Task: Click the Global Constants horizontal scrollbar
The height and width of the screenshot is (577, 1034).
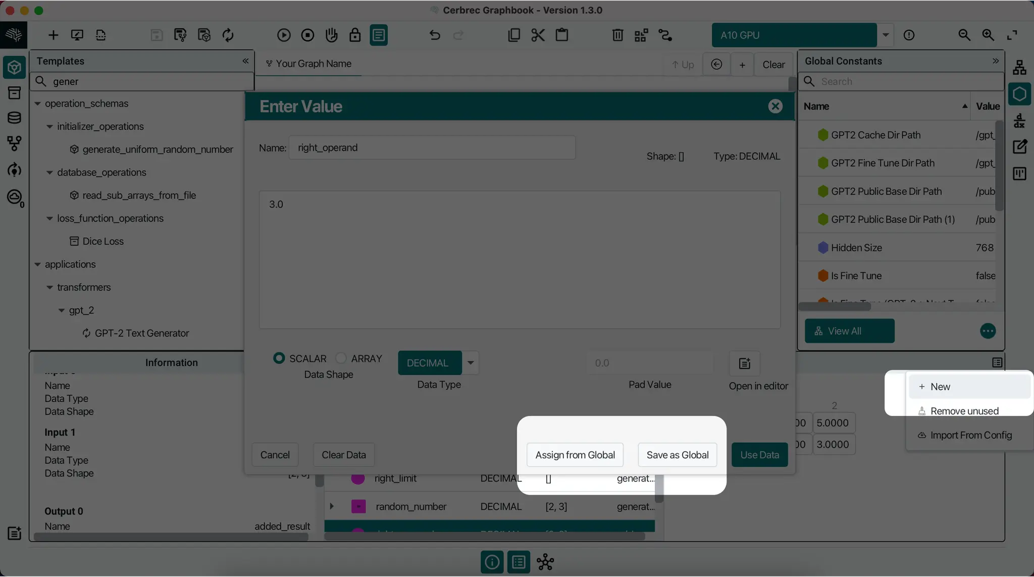Action: click(835, 306)
